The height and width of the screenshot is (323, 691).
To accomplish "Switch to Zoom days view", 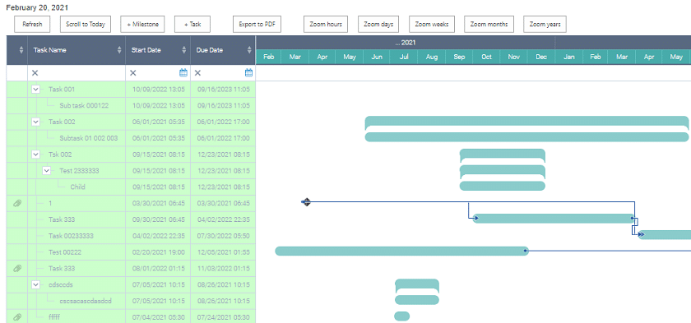I will coord(378,24).
